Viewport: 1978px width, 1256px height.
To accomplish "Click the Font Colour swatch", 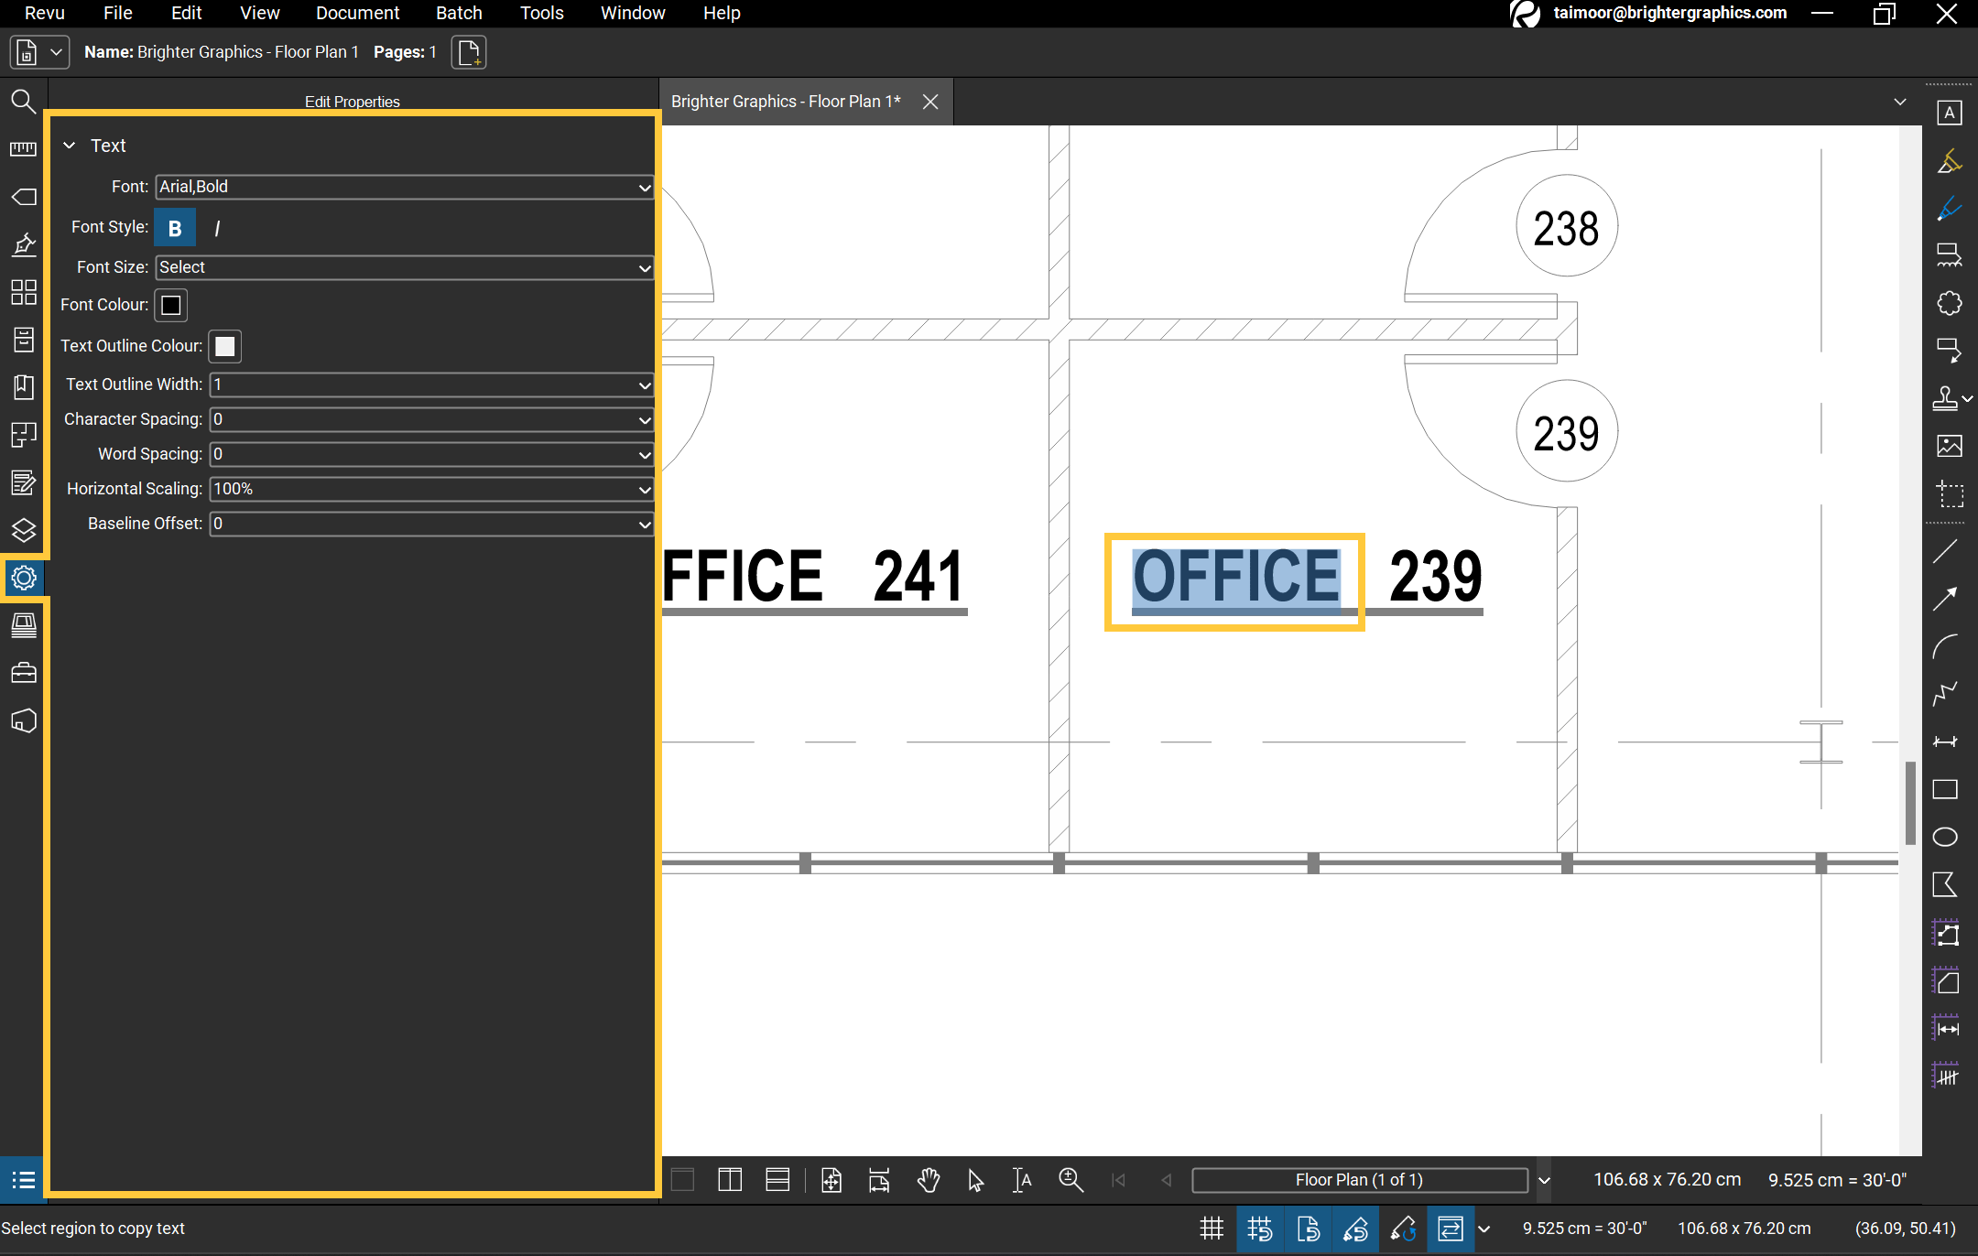I will pyautogui.click(x=170, y=305).
